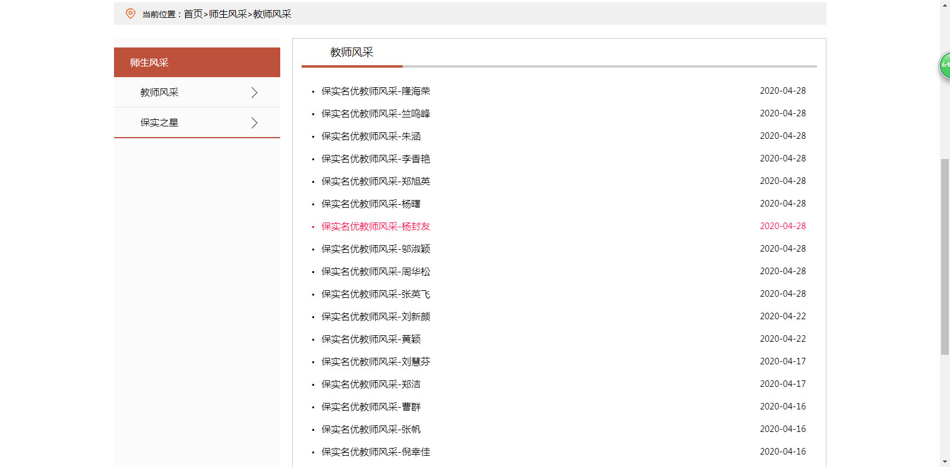The height and width of the screenshot is (467, 950).
Task: Go to 师生风采 in breadcrumb
Action: point(228,14)
